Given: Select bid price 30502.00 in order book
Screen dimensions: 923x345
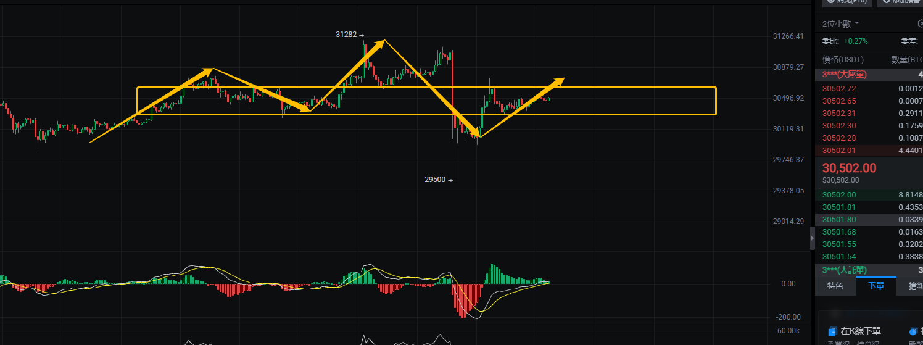Looking at the screenshot, I should [x=838, y=195].
